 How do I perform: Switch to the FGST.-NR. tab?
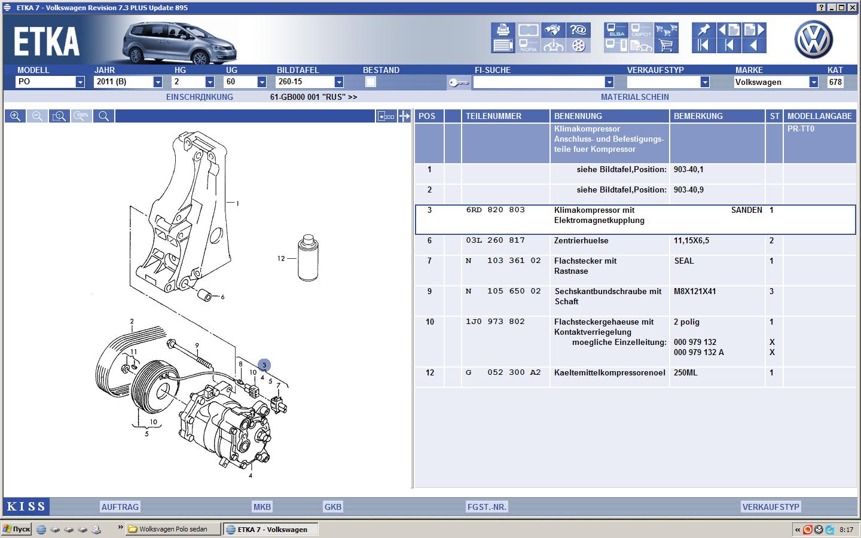[x=487, y=507]
